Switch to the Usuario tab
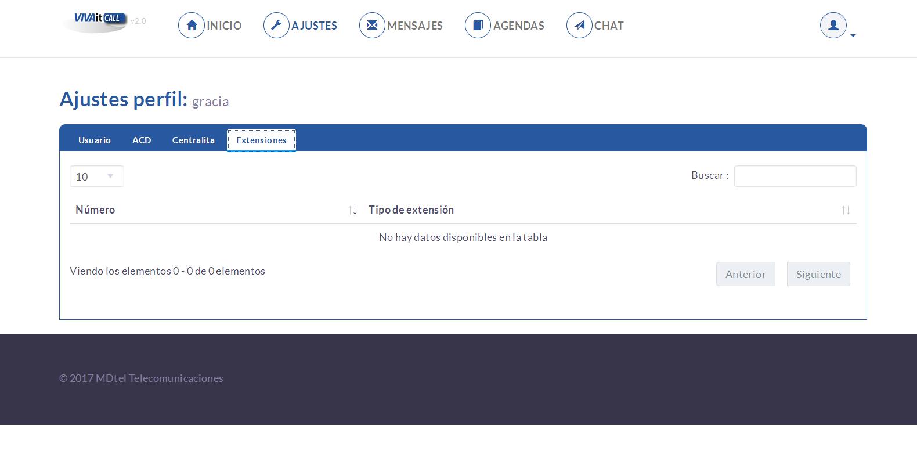Image resolution: width=917 pixels, height=476 pixels. (x=95, y=140)
